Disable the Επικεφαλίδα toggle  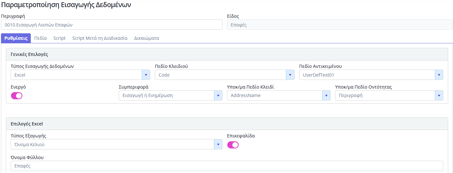point(233,145)
